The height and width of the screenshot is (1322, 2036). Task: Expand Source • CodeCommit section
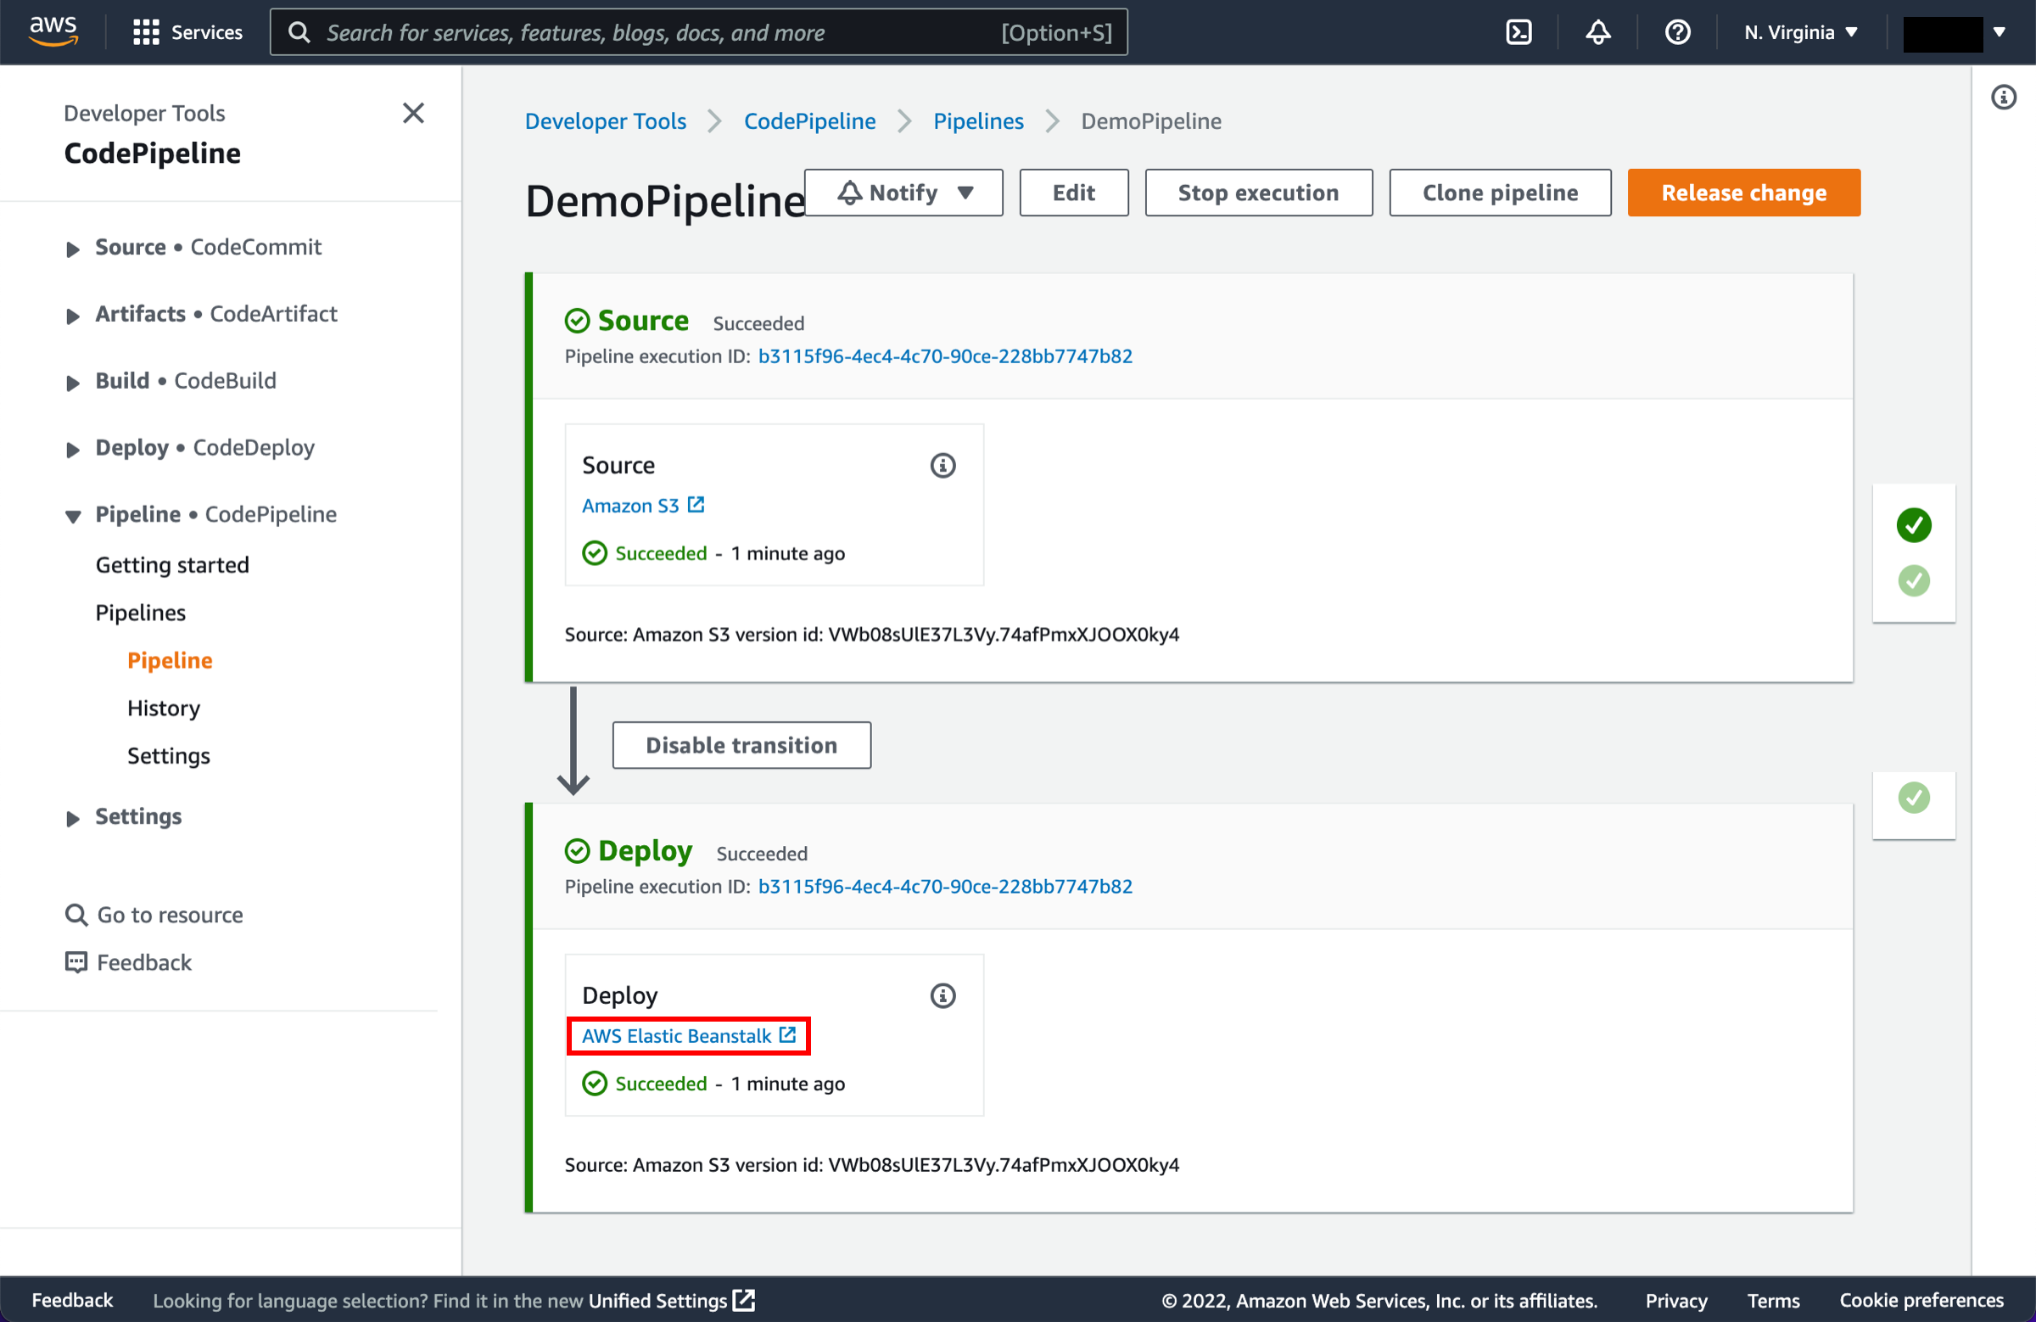[x=74, y=249]
